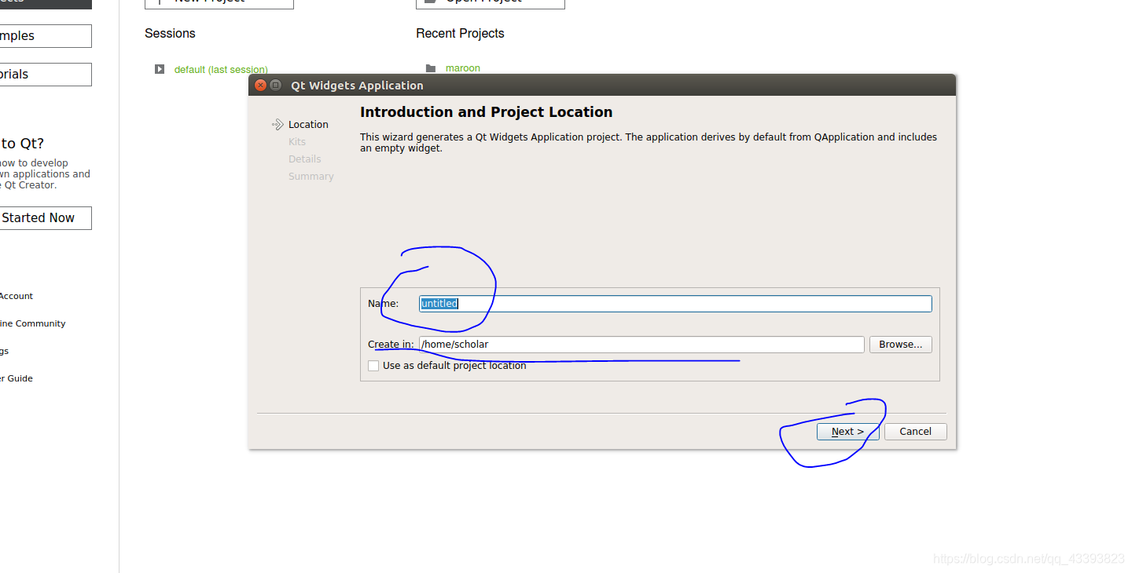Screen dimensions: 1132x573
Task: Click the Name label in the wizard
Action: click(383, 304)
